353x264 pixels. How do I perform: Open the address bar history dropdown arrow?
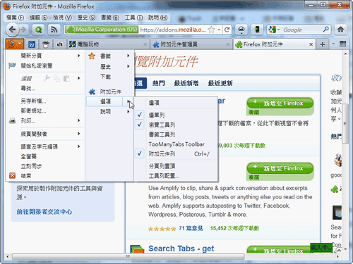[219, 30]
